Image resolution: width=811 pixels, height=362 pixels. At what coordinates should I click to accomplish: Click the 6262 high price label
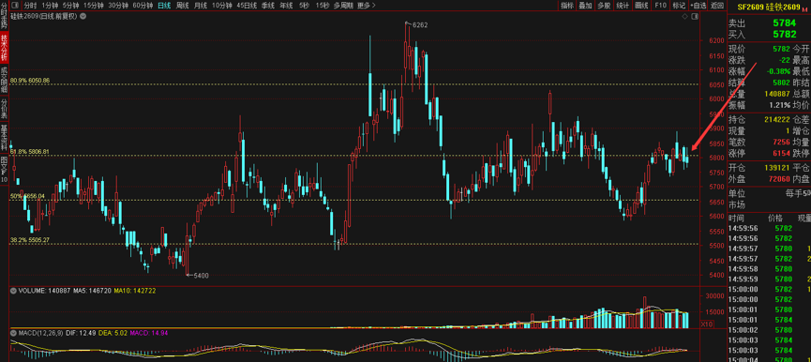[x=420, y=24]
